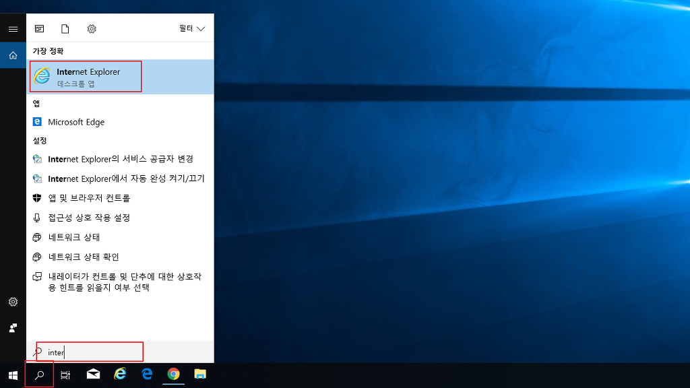This screenshot has width=690, height=388.
Task: Open Internet Explorer from the taskbar
Action: click(120, 375)
